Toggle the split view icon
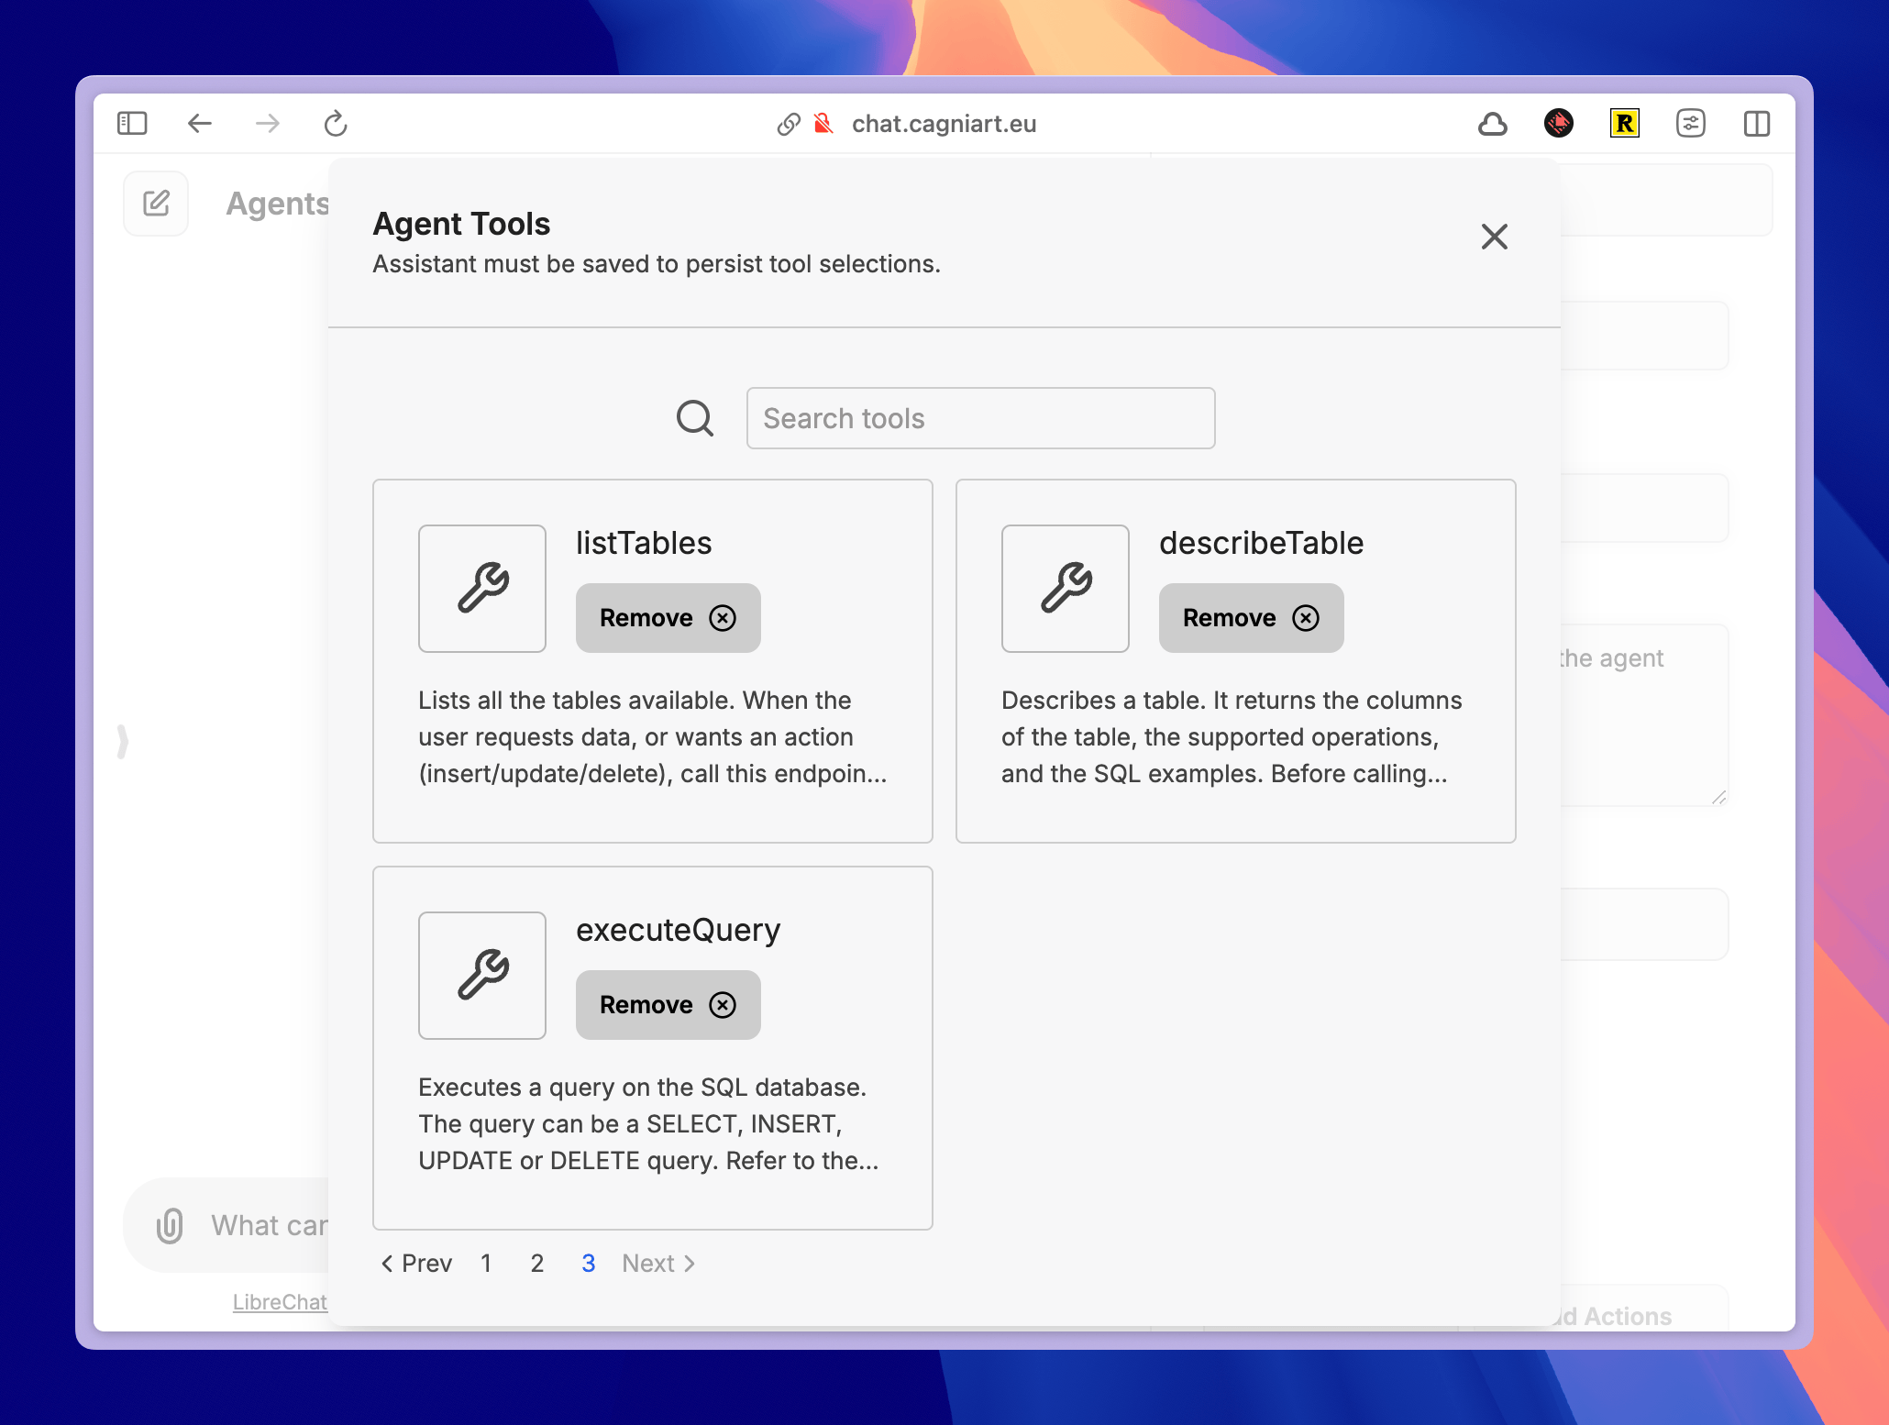This screenshot has width=1889, height=1425. (1757, 124)
